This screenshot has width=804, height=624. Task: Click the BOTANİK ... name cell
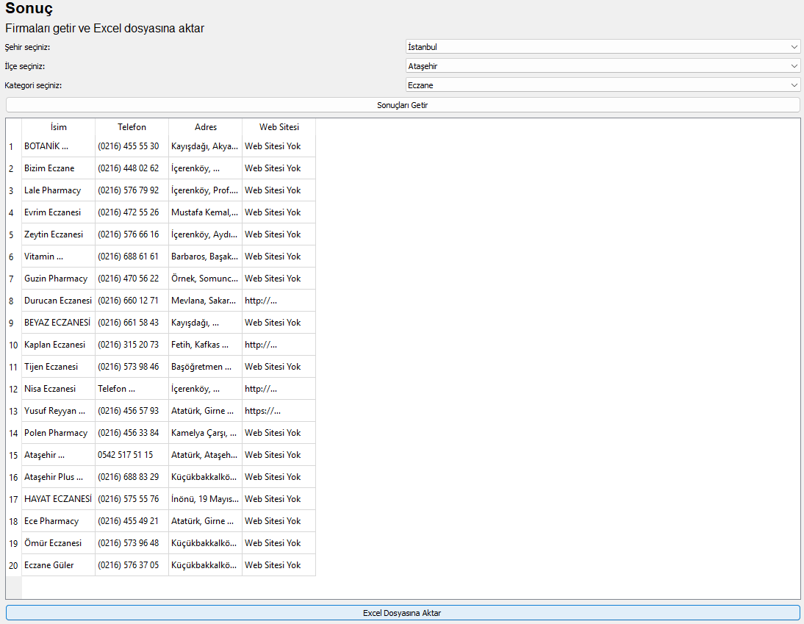click(x=59, y=146)
